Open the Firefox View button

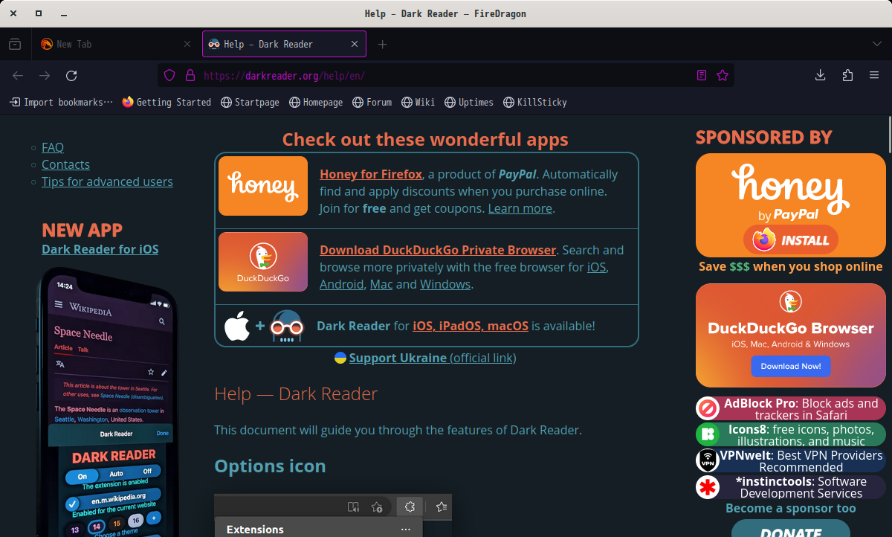(15, 44)
